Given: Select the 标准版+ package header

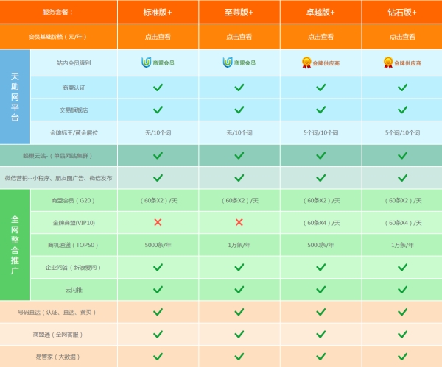Looking at the screenshot, I should pos(158,12).
